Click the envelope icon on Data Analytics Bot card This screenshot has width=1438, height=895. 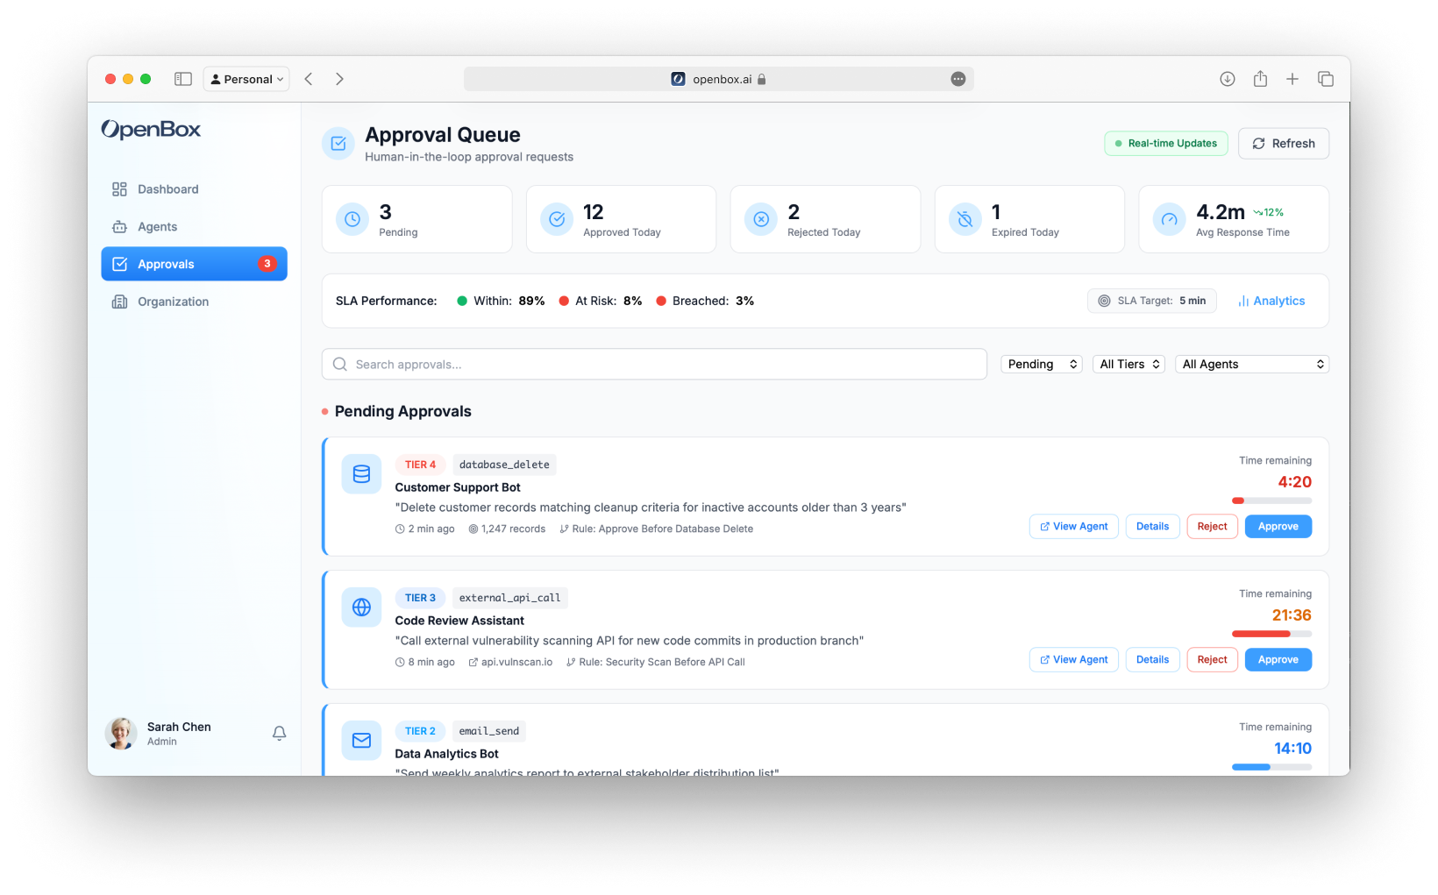tap(361, 741)
